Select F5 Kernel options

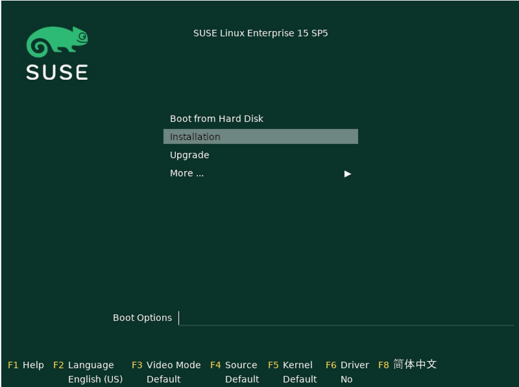(291, 365)
